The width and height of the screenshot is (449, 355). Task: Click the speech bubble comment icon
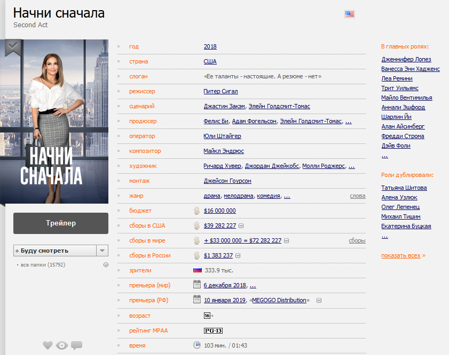[x=76, y=345]
